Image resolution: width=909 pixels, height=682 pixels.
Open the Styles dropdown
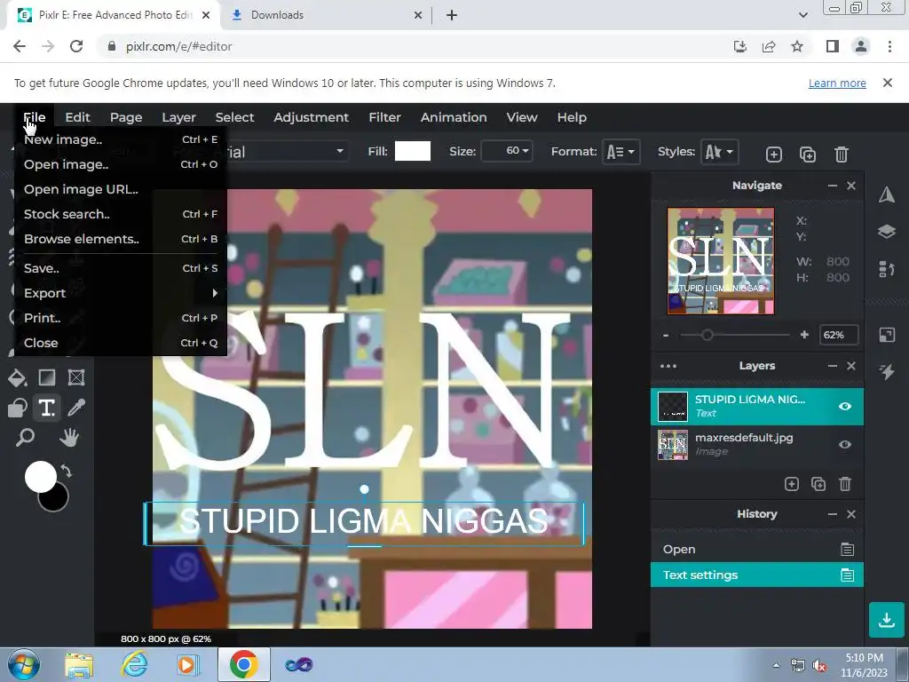[x=719, y=152]
